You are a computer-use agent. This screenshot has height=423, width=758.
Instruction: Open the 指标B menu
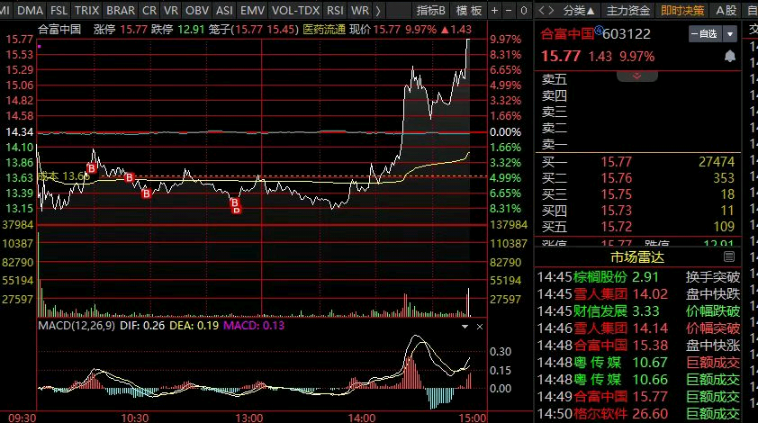pos(430,10)
